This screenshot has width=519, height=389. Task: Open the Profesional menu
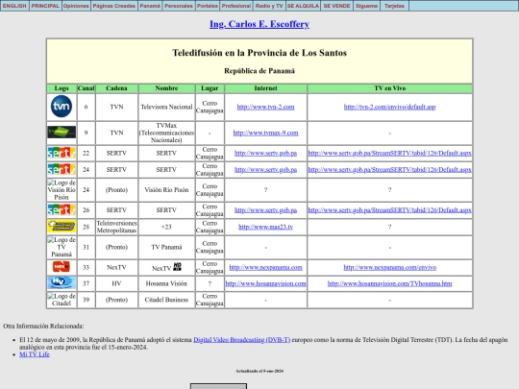236,6
